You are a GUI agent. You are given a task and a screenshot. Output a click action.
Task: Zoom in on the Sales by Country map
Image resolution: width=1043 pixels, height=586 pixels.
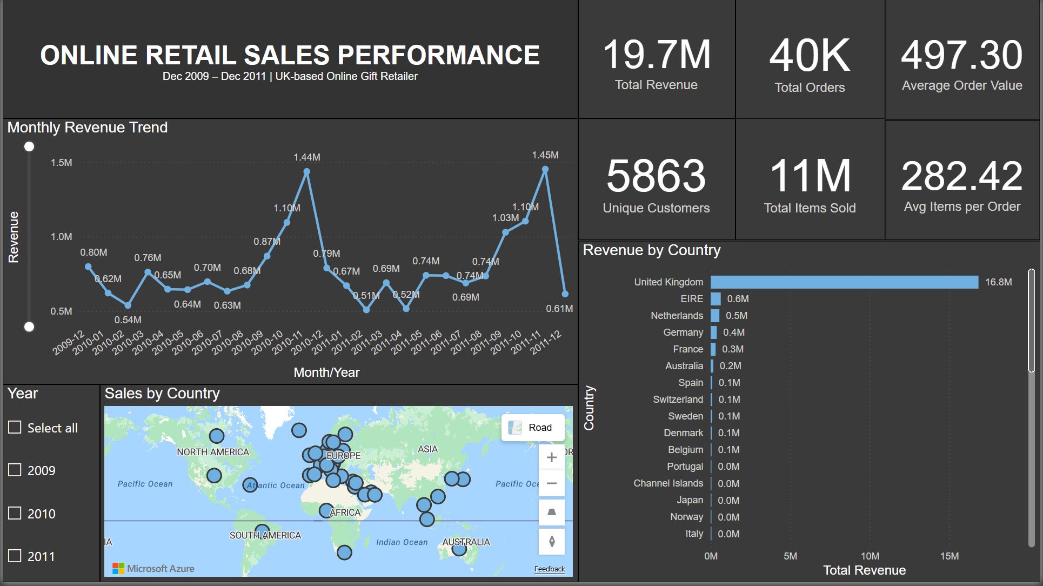[x=551, y=457]
